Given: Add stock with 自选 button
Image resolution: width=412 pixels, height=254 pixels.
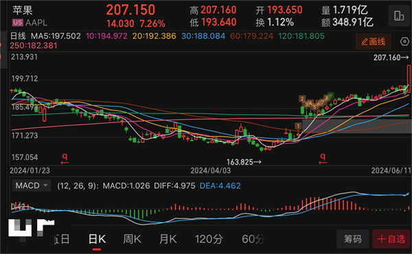Looking at the screenshot, I should pos(391,239).
